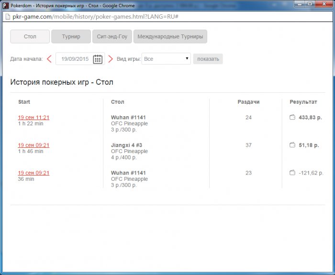Screen dimensions: 335x275
Task: Click the 4 р./400 р. stakes text
Action: [x=123, y=157]
